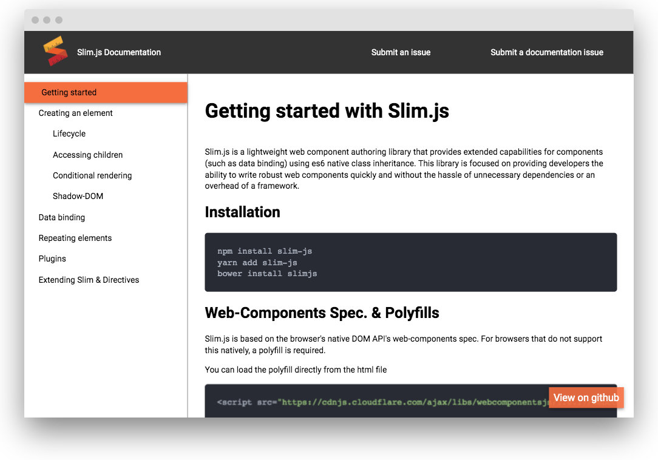
Task: Open the Submit an issue link
Action: [x=401, y=52]
